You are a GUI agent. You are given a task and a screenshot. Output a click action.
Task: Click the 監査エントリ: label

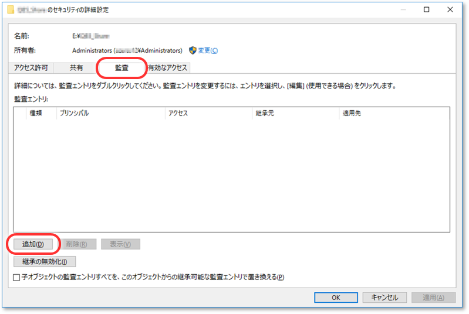point(31,99)
